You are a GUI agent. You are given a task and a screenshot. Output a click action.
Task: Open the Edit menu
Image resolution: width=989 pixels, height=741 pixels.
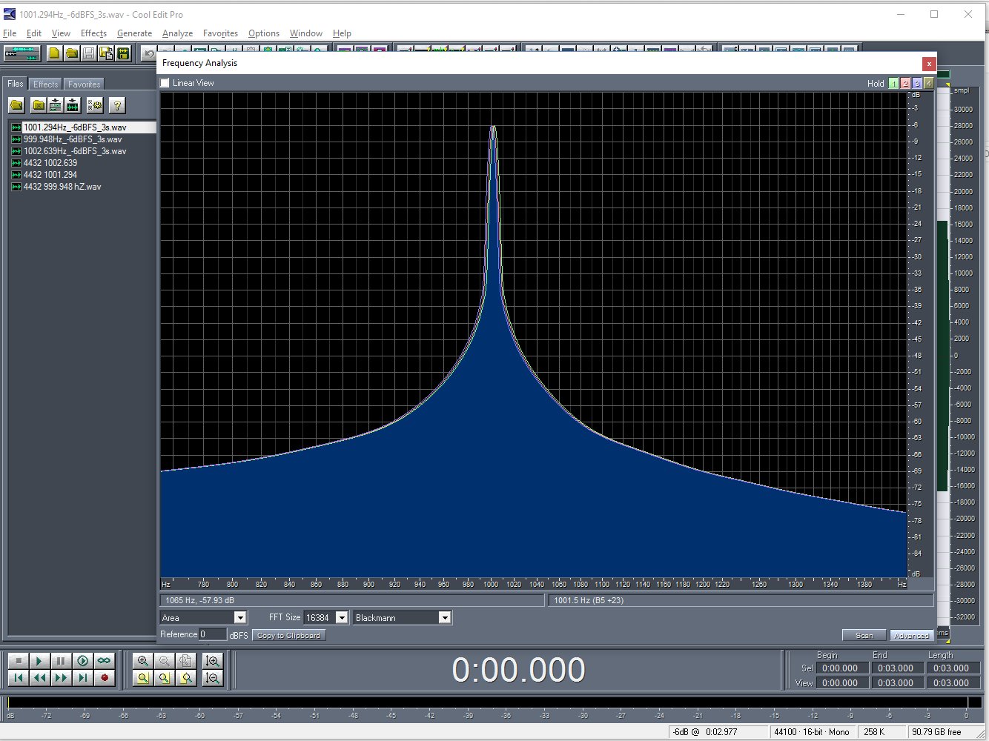point(34,33)
